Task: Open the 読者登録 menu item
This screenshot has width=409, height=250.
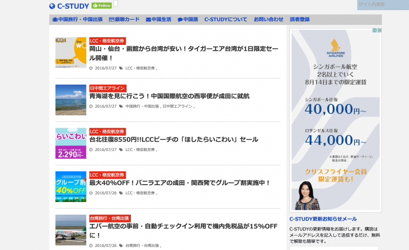Action: [x=300, y=19]
